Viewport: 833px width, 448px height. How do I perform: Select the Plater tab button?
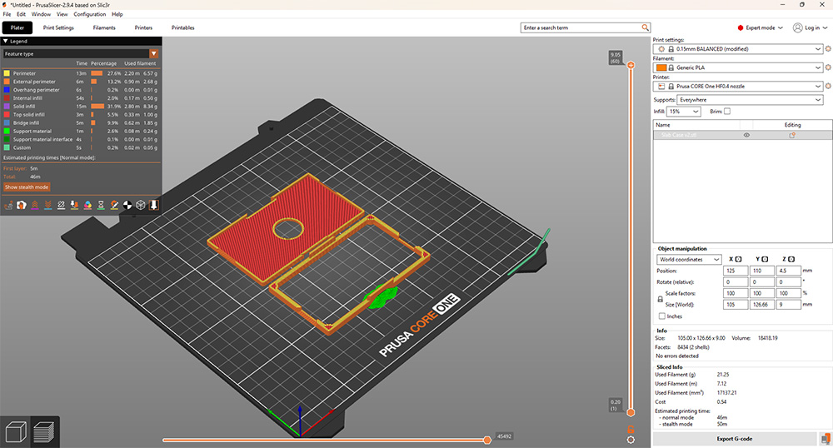[x=17, y=27]
